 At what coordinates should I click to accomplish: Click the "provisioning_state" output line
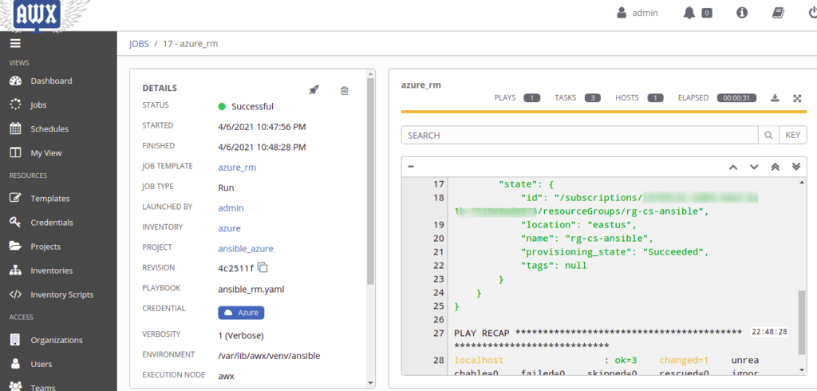(615, 252)
